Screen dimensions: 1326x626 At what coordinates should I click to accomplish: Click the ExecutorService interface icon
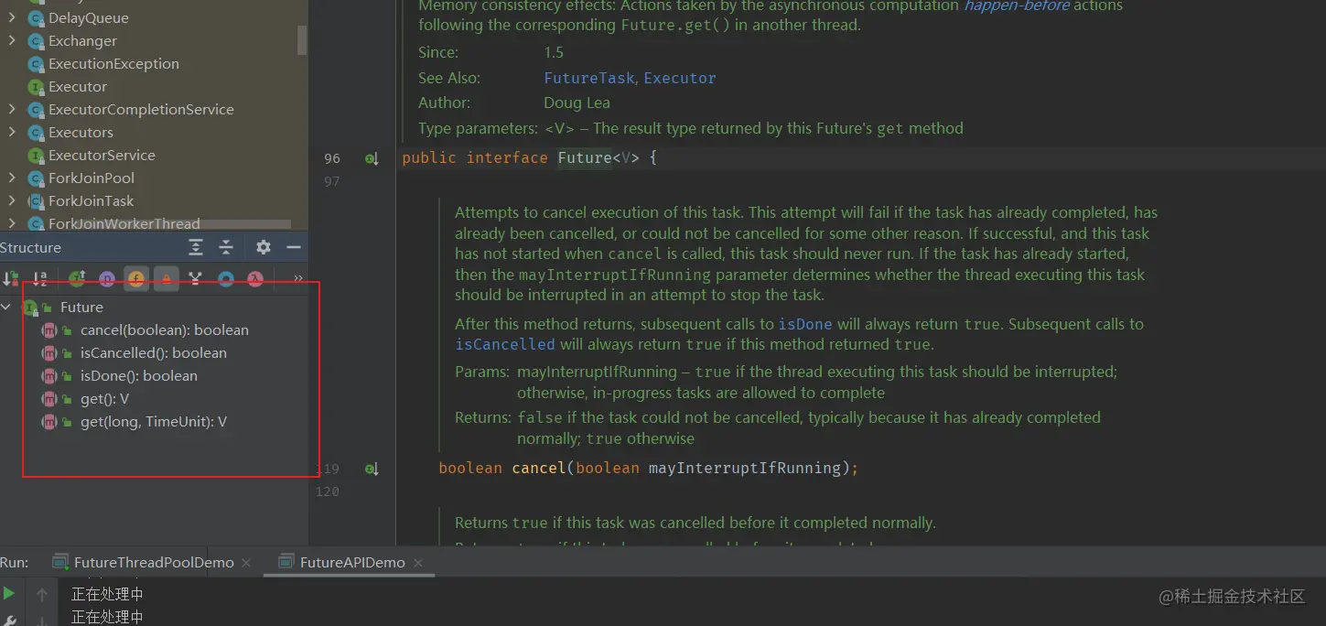(37, 156)
